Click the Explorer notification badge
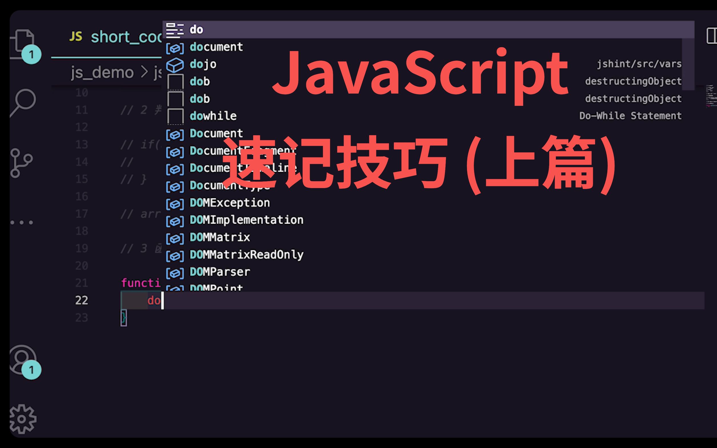Image resolution: width=717 pixels, height=448 pixels. coord(31,55)
